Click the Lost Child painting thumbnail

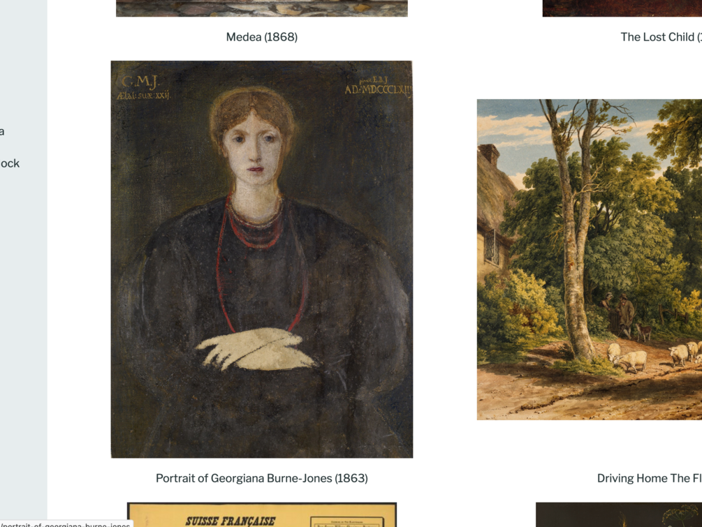click(622, 8)
